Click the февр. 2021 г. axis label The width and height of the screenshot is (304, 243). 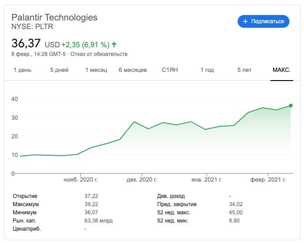pyautogui.click(x=268, y=180)
